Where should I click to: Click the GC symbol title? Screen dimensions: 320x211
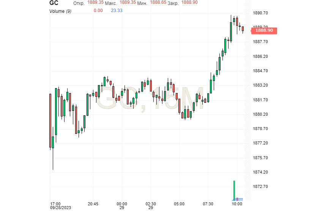54,3
